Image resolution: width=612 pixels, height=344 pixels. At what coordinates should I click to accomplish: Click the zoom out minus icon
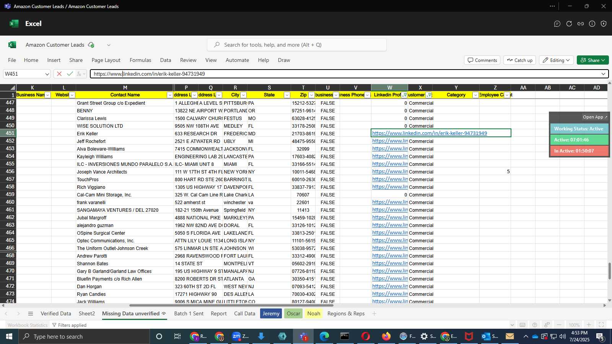[x=559, y=325]
